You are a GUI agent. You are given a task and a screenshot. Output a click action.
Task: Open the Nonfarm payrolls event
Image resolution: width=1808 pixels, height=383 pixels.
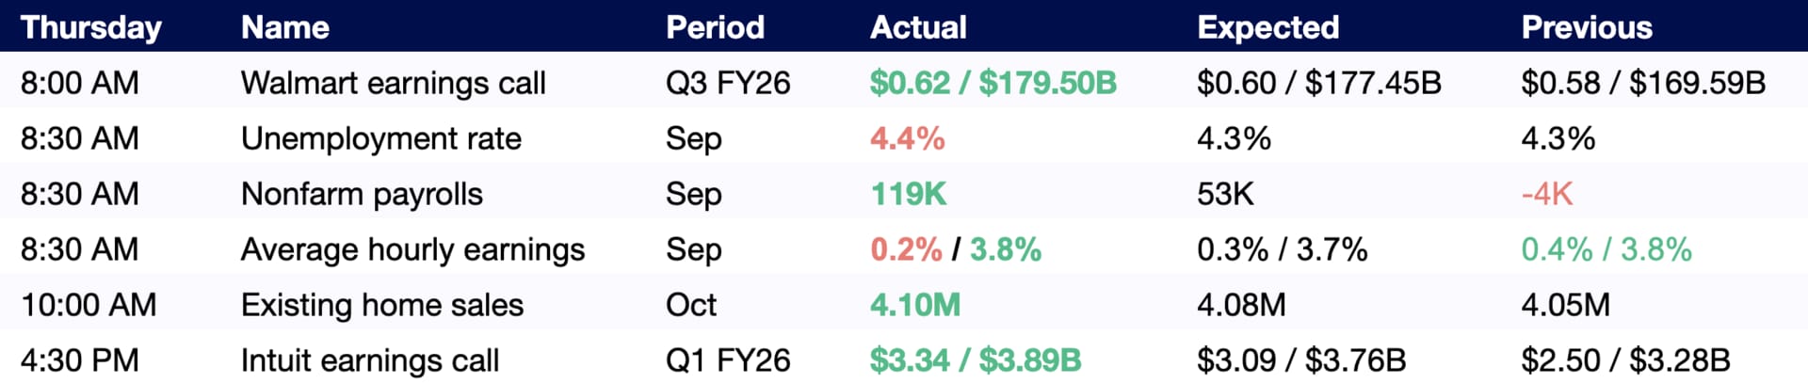pyautogui.click(x=362, y=194)
